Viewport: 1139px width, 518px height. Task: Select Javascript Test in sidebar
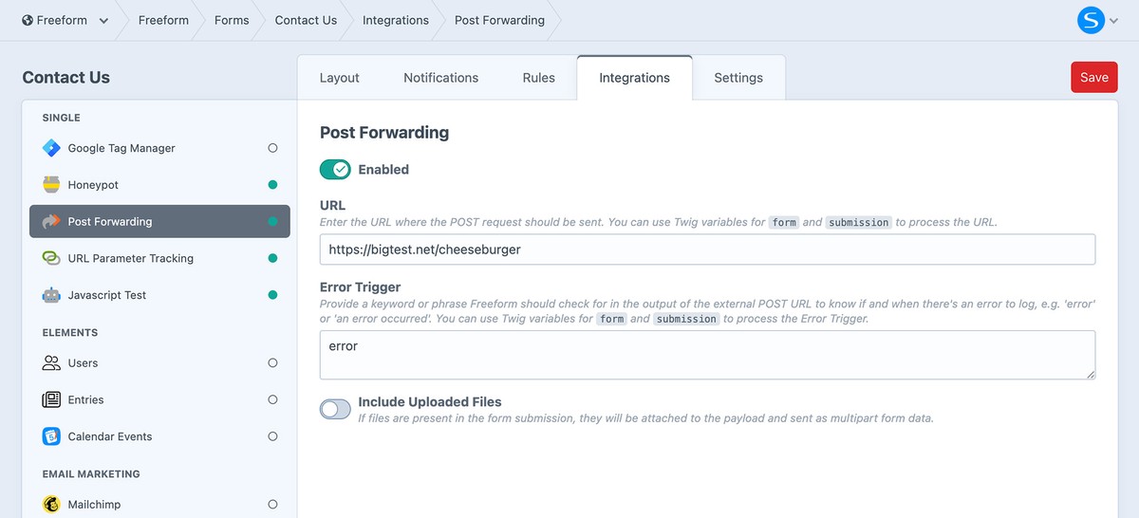(159, 295)
